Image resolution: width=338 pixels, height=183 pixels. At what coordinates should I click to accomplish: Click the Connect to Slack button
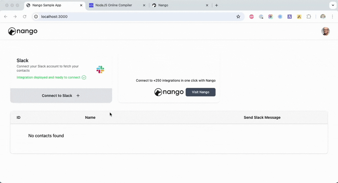click(61, 95)
